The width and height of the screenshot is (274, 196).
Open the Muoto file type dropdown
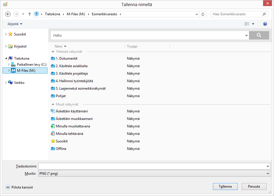(268, 174)
